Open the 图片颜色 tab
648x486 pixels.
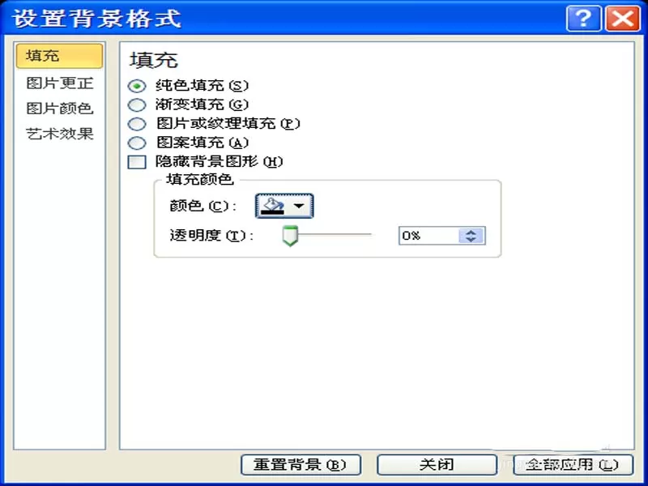pos(59,109)
